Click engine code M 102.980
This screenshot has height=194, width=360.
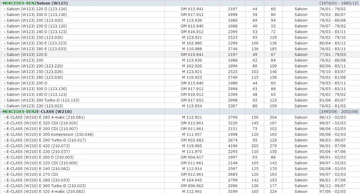click(192, 43)
